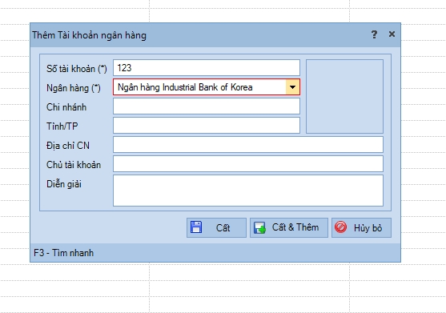446x313 pixels.
Task: Click the Cất & Thêm button
Action: (x=289, y=227)
